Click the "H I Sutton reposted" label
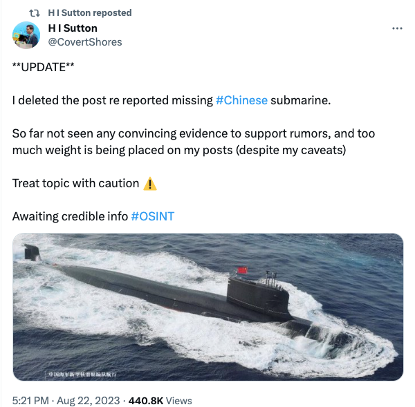 point(90,13)
